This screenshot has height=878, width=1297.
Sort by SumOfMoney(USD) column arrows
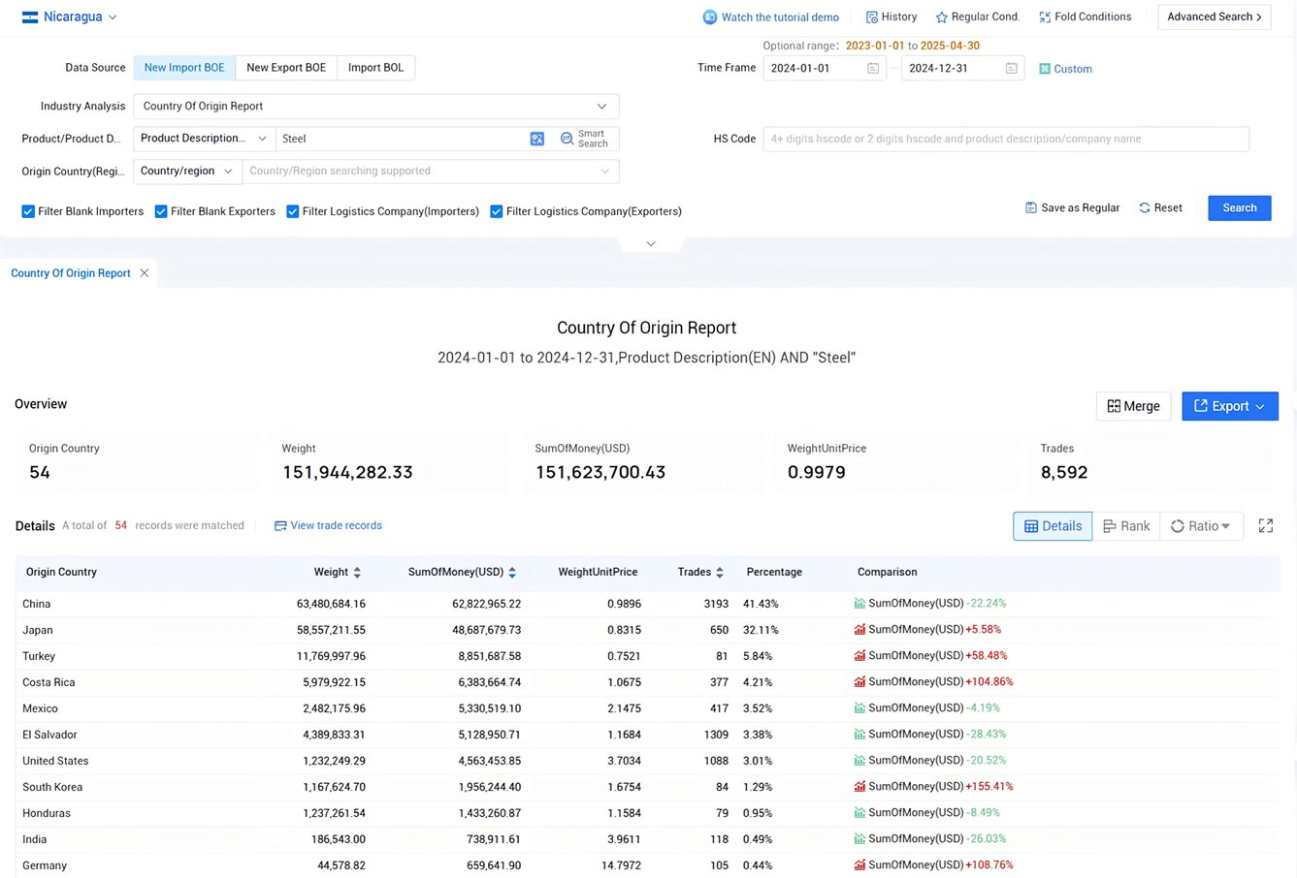(x=512, y=573)
